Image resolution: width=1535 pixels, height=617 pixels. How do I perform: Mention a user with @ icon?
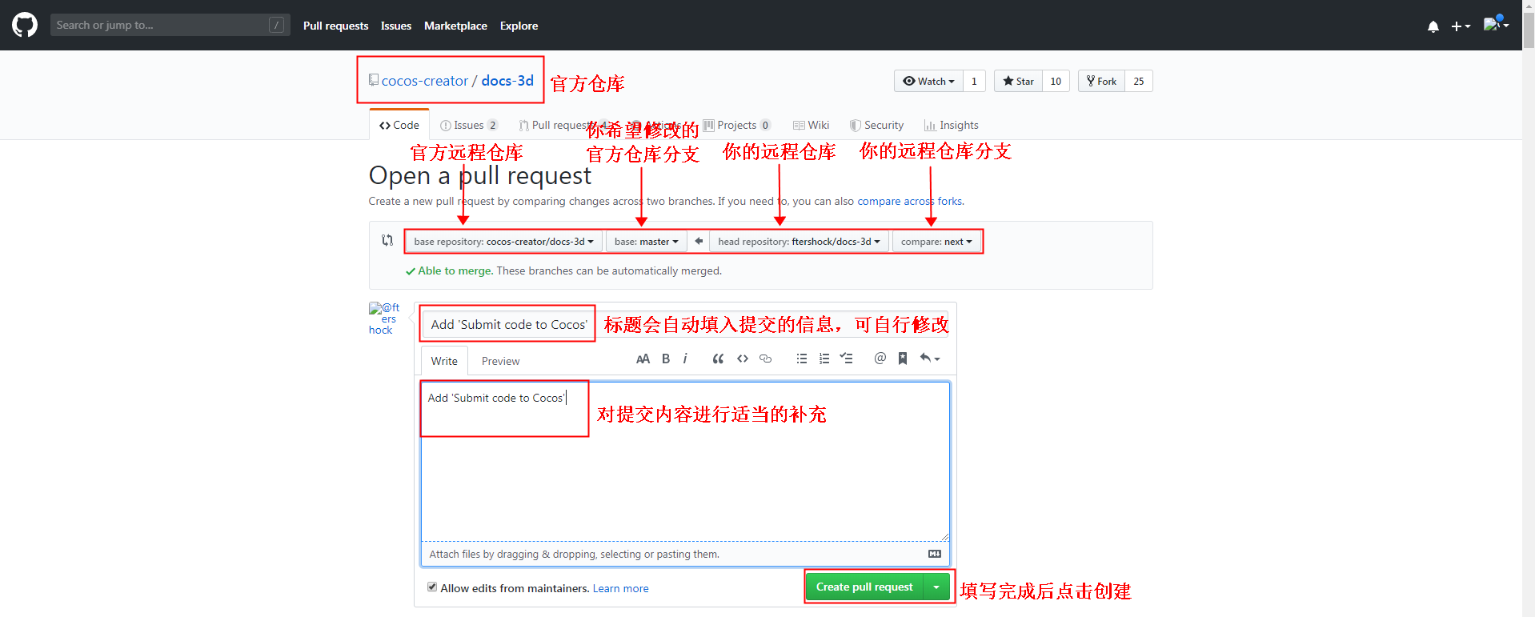pyautogui.click(x=880, y=359)
